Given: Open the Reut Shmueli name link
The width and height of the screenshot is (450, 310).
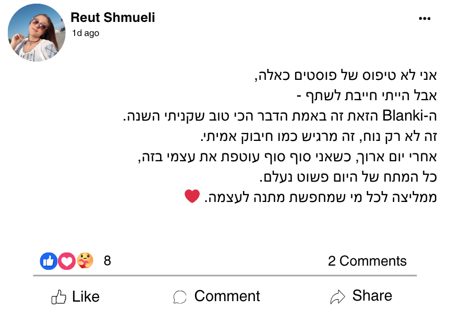Looking at the screenshot, I should pos(113,18).
